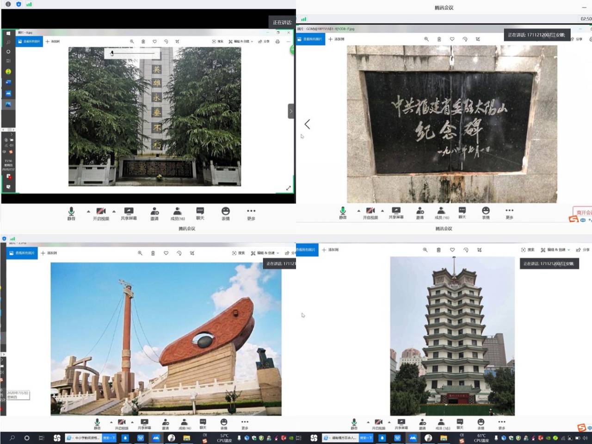Image resolution: width=592 pixels, height=444 pixels.
Task: Open emoji reactions in top-right meeting
Action: point(486,212)
